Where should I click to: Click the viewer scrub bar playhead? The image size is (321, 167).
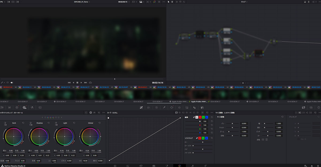115,79
